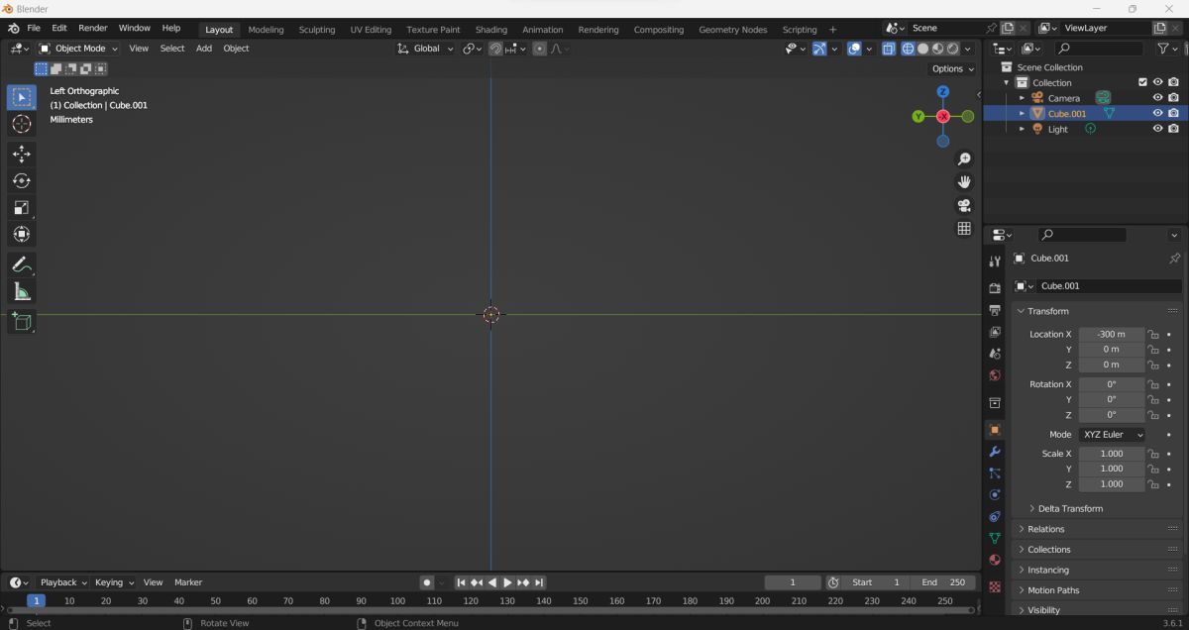
Task: Open the Object Mode dropdown
Action: coord(78,49)
